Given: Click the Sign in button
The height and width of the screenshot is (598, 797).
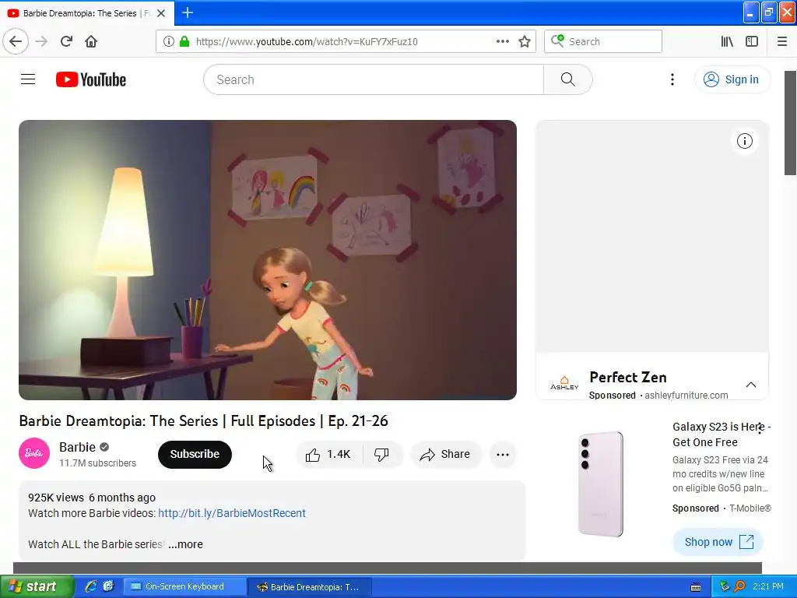Looking at the screenshot, I should 732,79.
